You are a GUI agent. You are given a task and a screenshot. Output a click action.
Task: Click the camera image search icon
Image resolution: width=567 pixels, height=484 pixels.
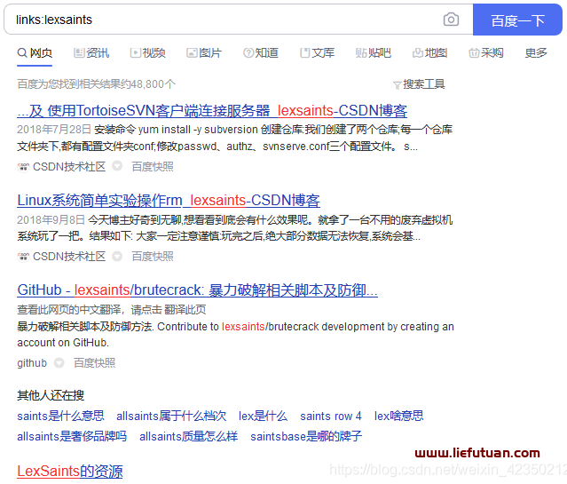(x=451, y=20)
